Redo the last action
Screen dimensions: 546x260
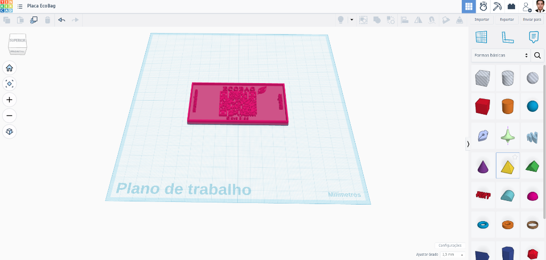point(75,20)
